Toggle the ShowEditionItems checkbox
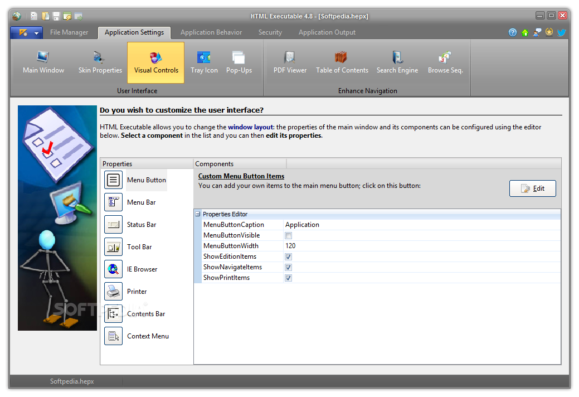579x397 pixels. point(289,256)
